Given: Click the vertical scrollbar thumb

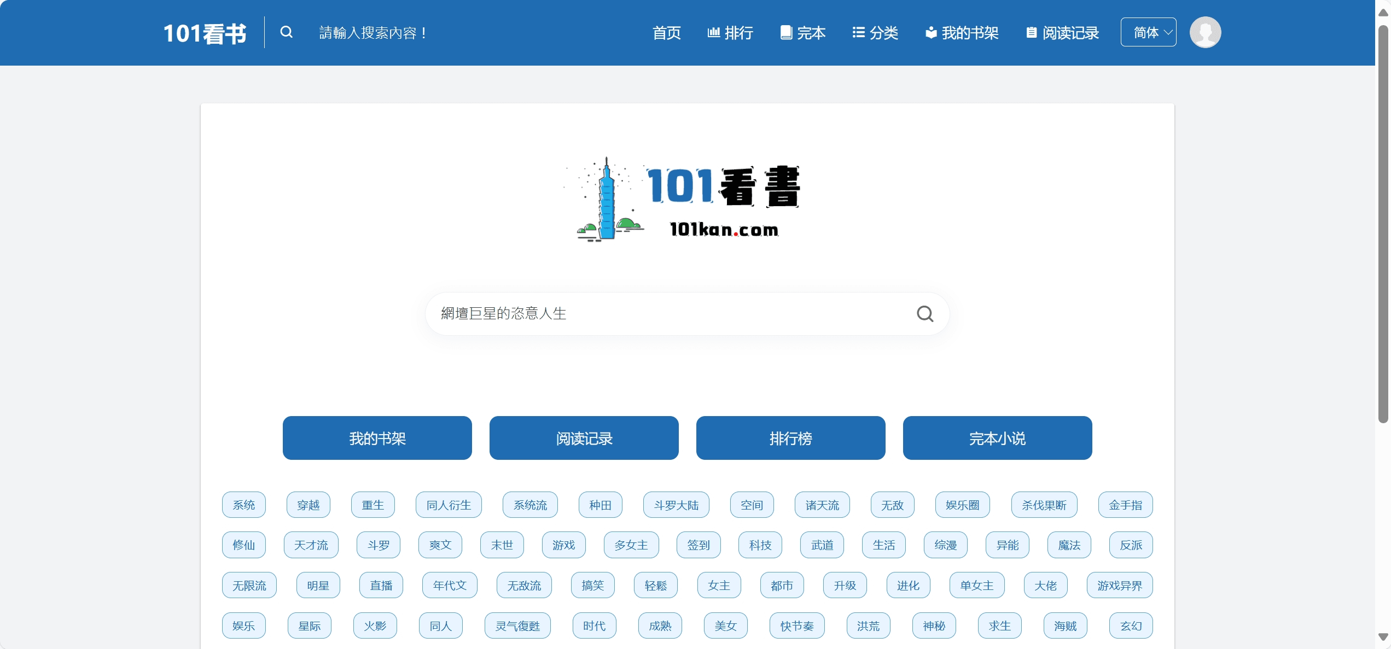Looking at the screenshot, I should click(1383, 224).
